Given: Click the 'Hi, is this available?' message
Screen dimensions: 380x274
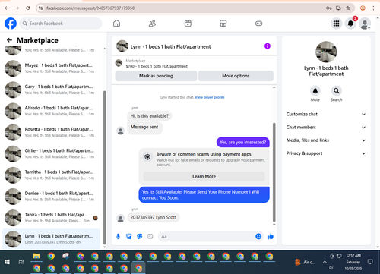Looking at the screenshot, I should (150, 116).
